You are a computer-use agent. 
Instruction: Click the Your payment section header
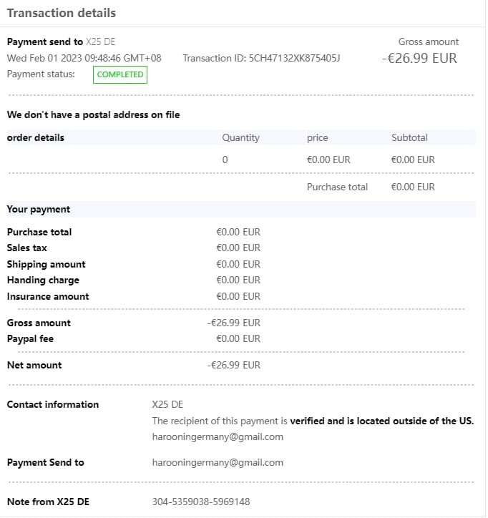(x=39, y=209)
